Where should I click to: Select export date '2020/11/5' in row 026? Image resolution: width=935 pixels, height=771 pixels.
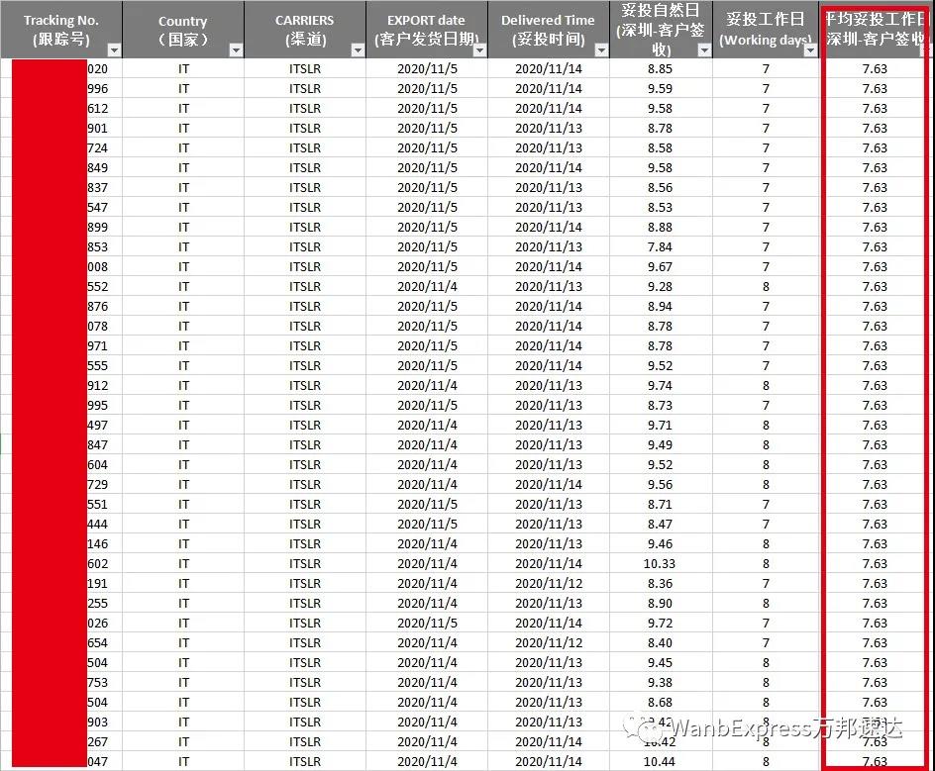(427, 624)
